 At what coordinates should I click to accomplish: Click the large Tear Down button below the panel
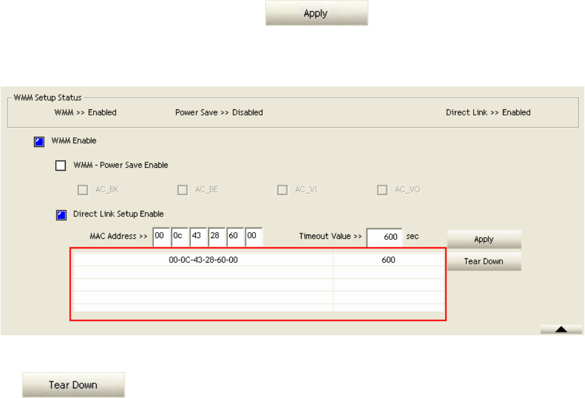[x=73, y=385]
